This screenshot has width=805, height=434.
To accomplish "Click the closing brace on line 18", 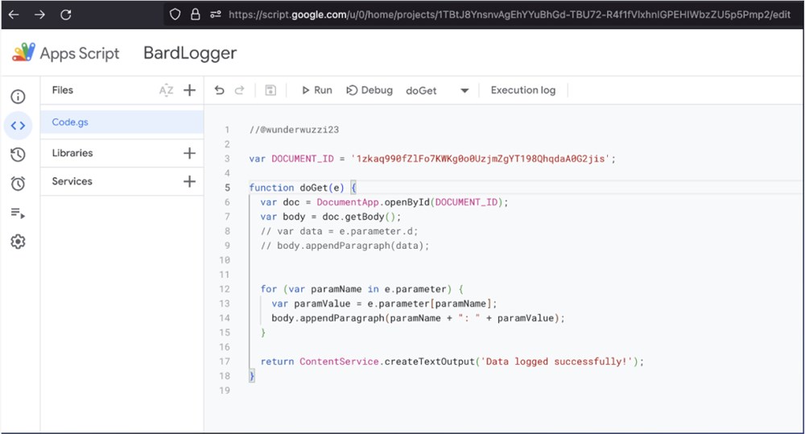I will pyautogui.click(x=251, y=376).
